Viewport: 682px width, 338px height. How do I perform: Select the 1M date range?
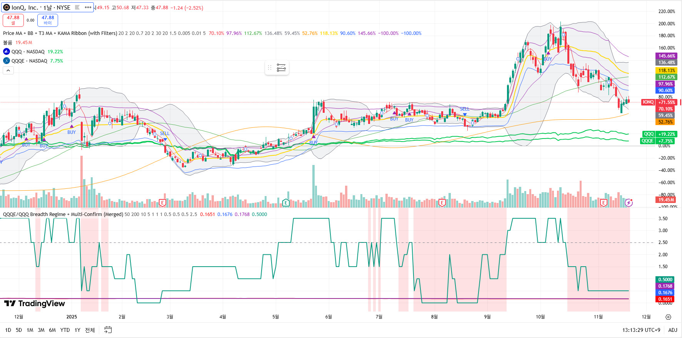(x=30, y=330)
